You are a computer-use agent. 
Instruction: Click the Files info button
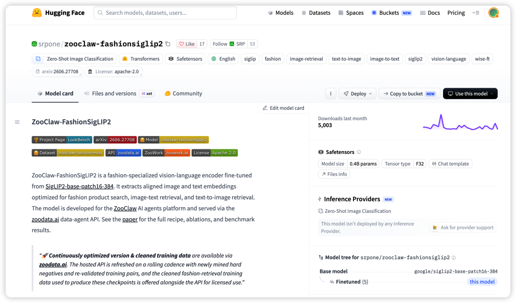point(334,174)
